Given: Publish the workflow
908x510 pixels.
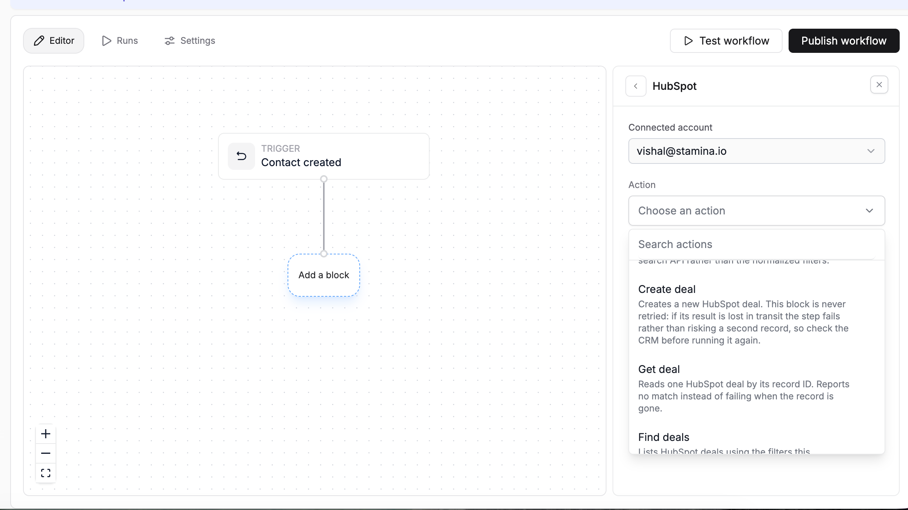Looking at the screenshot, I should pyautogui.click(x=844, y=41).
